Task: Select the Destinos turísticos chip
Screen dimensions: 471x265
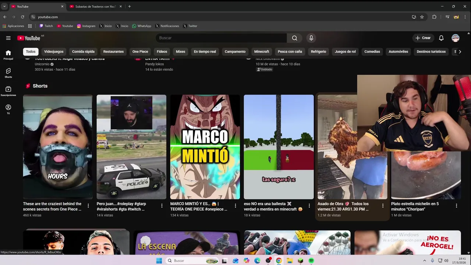Action: 431,52
